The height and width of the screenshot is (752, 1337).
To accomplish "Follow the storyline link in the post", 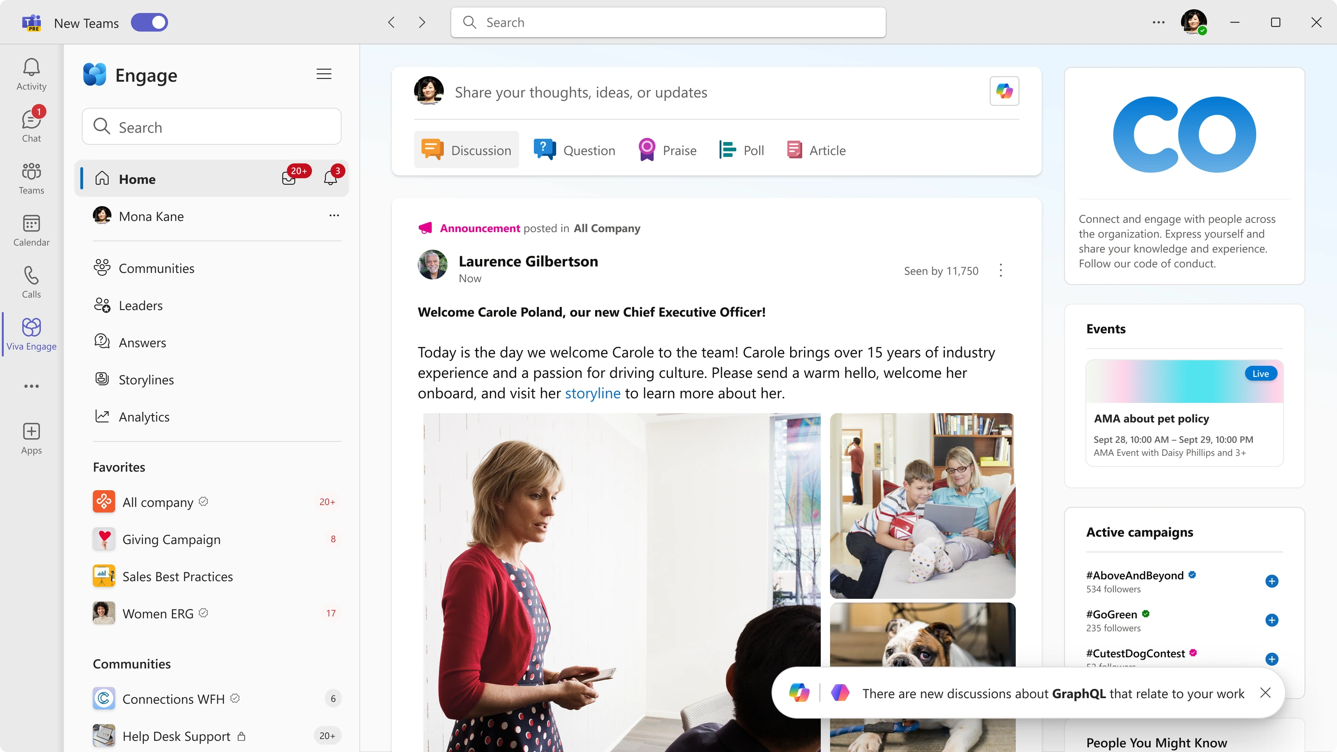I will [x=592, y=393].
